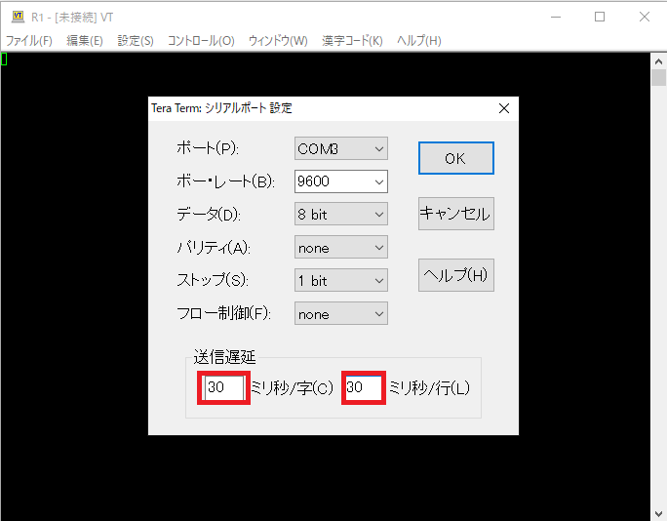Click the vertical scrollbar thumb
The width and height of the screenshot is (667, 521).
pos(658,78)
